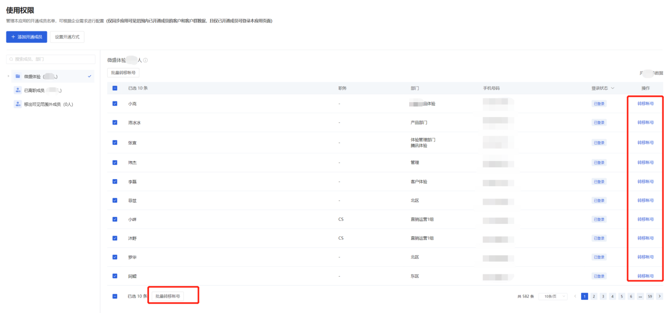The image size is (667, 313).
Task: Click the info icon beside 微盛体验 member count
Action: click(x=146, y=60)
